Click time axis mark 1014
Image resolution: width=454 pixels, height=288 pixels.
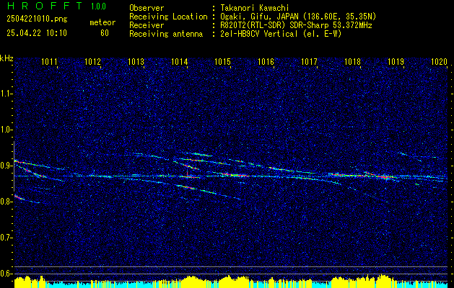click(x=180, y=61)
